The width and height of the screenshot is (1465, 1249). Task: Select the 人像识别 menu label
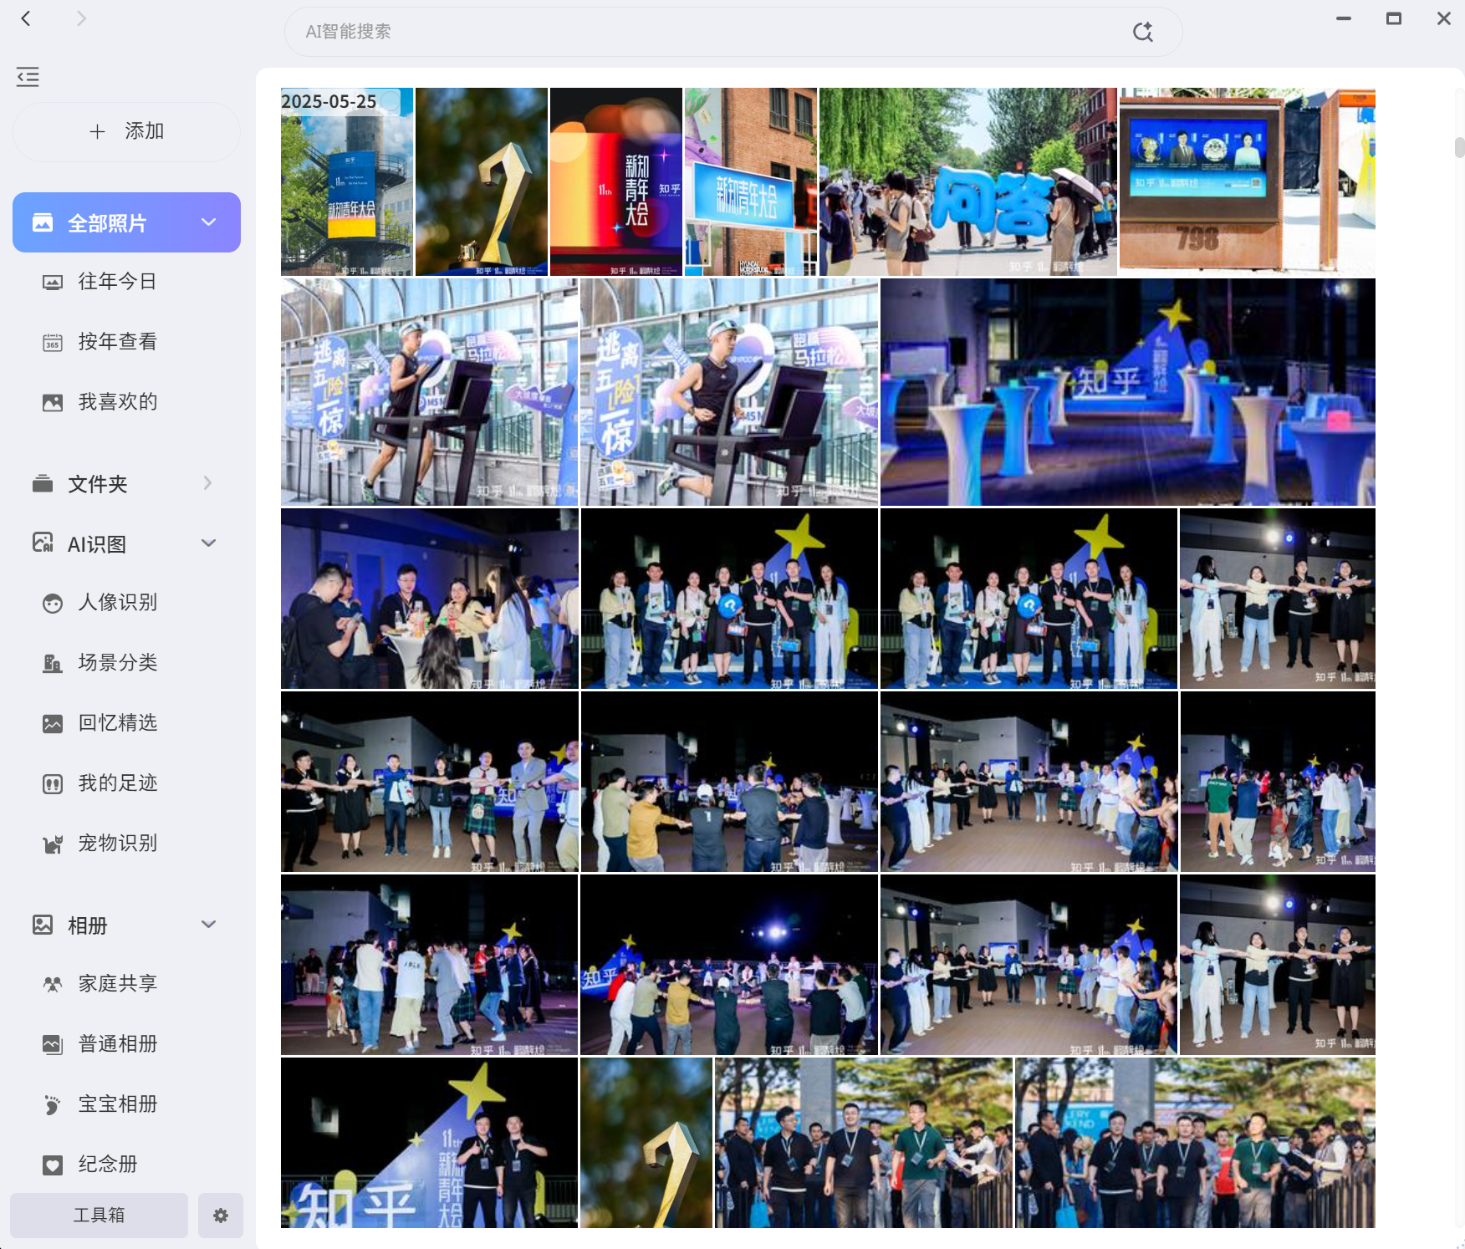coord(118,603)
